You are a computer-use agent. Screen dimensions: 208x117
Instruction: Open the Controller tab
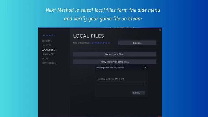(x=49, y=63)
